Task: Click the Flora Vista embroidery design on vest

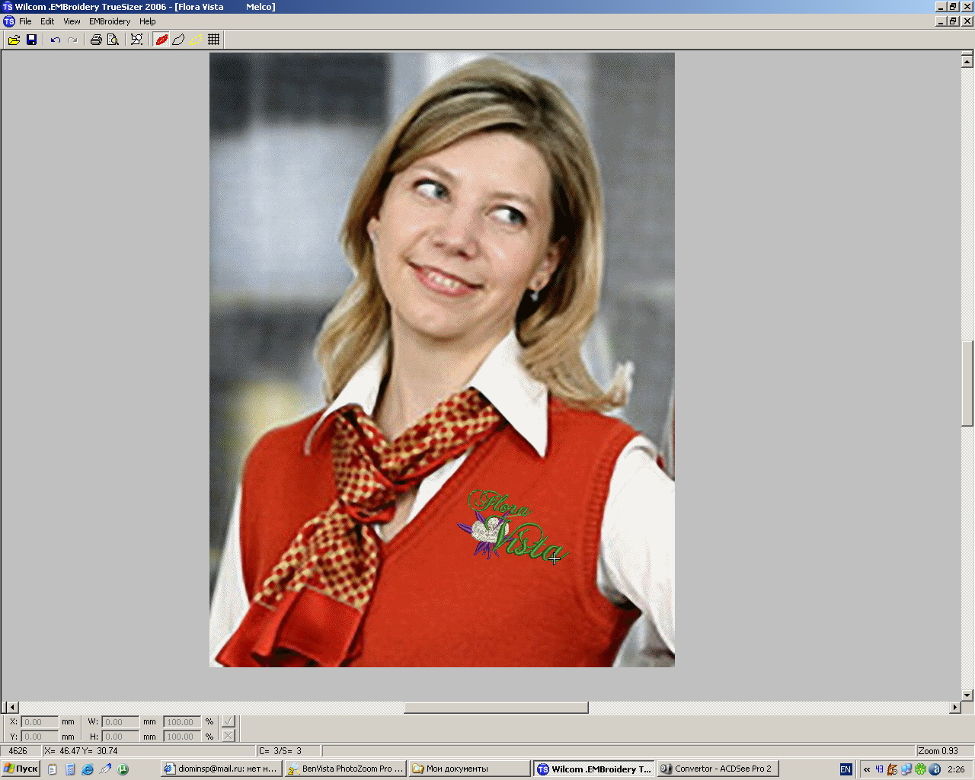Action: click(x=513, y=525)
